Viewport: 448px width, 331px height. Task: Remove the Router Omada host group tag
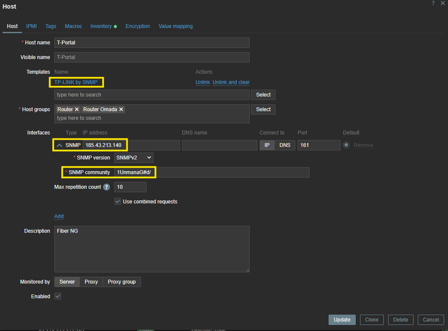tap(121, 109)
